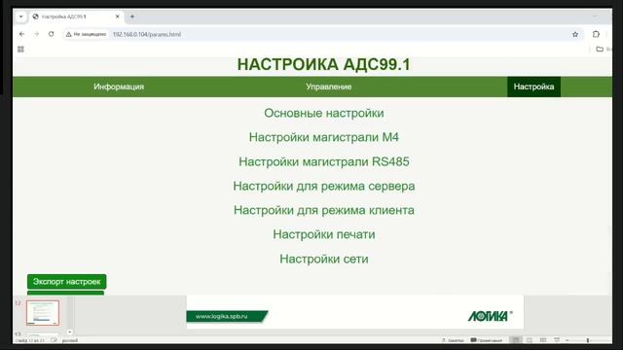Click the accessibility check icon in status bar
The image size is (623, 350).
pyautogui.click(x=54, y=340)
